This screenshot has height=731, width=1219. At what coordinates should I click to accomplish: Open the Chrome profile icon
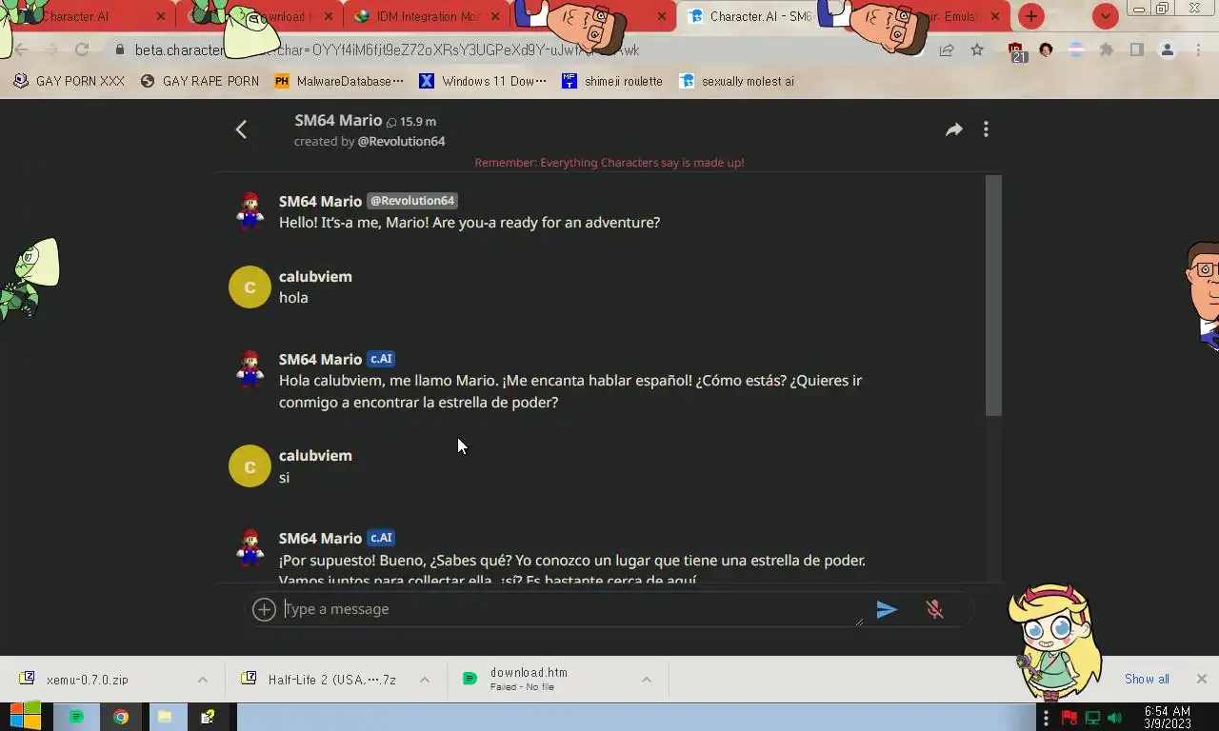click(x=1168, y=49)
